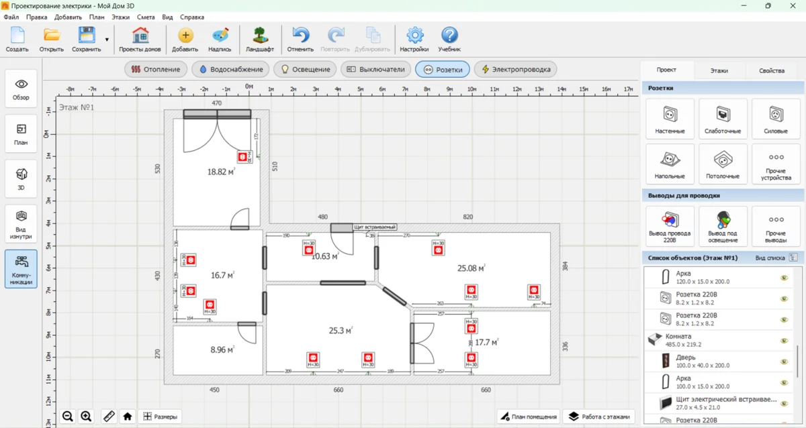
Task: Click the План помещения button
Action: [529, 417]
